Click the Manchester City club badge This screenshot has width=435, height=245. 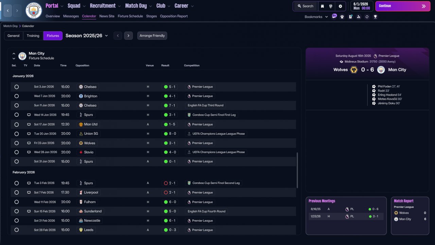pos(34,11)
